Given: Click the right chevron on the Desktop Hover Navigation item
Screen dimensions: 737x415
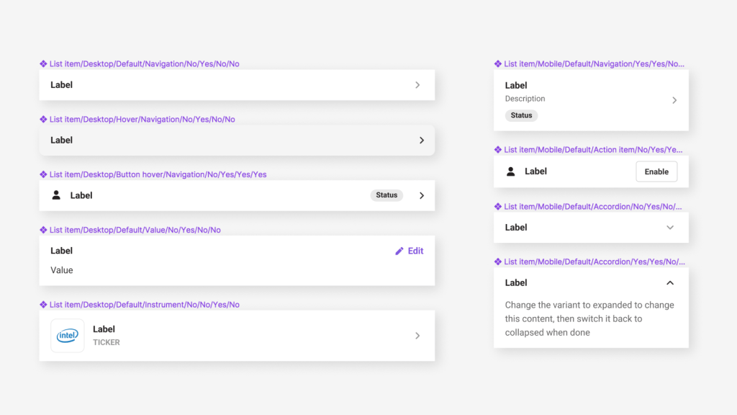Looking at the screenshot, I should point(422,140).
